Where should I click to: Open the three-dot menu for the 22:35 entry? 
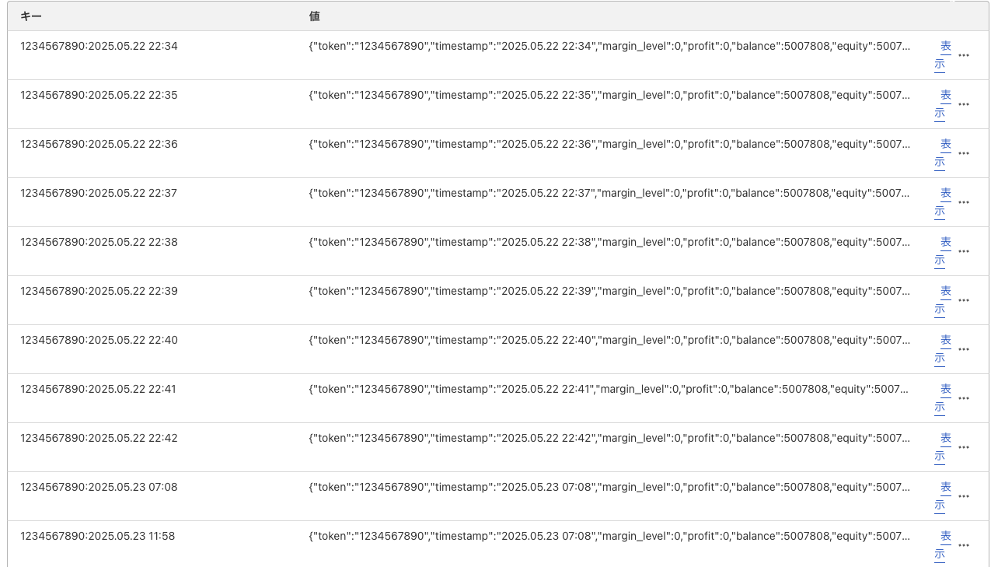pyautogui.click(x=964, y=104)
